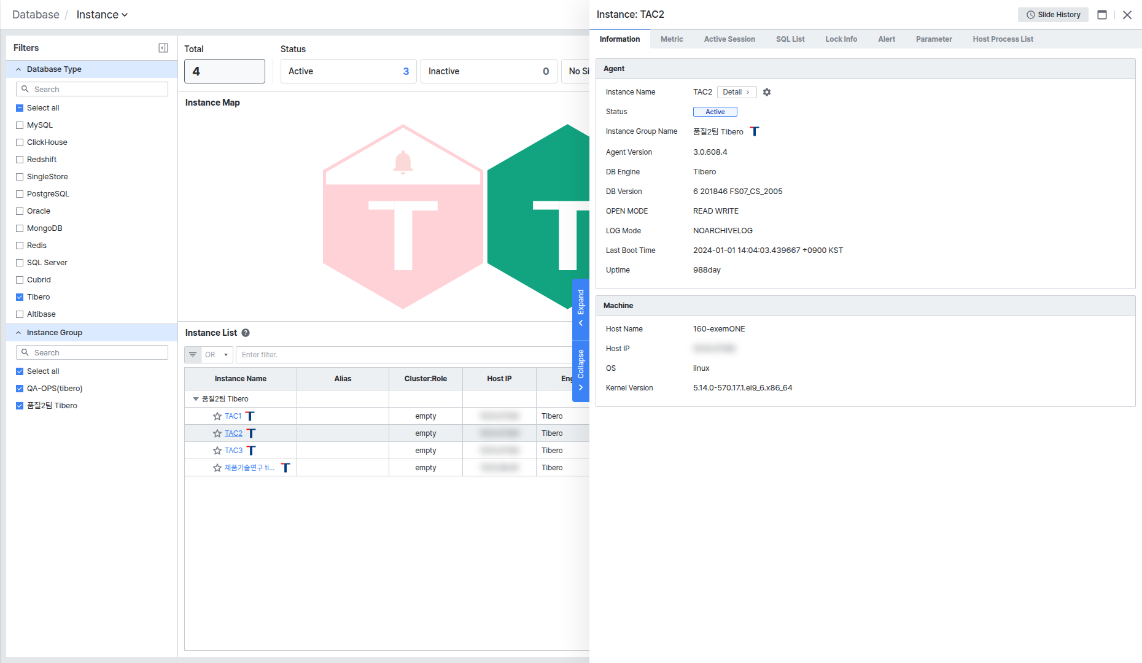Screen dimensions: 1142x663
Task: Sort by Instance Name column header
Action: tap(241, 379)
